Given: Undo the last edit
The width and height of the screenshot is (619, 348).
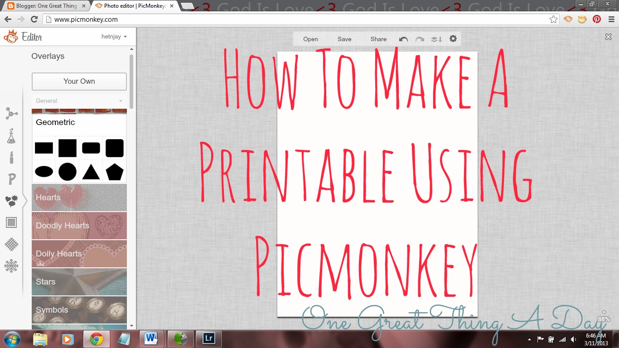Looking at the screenshot, I should pos(403,39).
